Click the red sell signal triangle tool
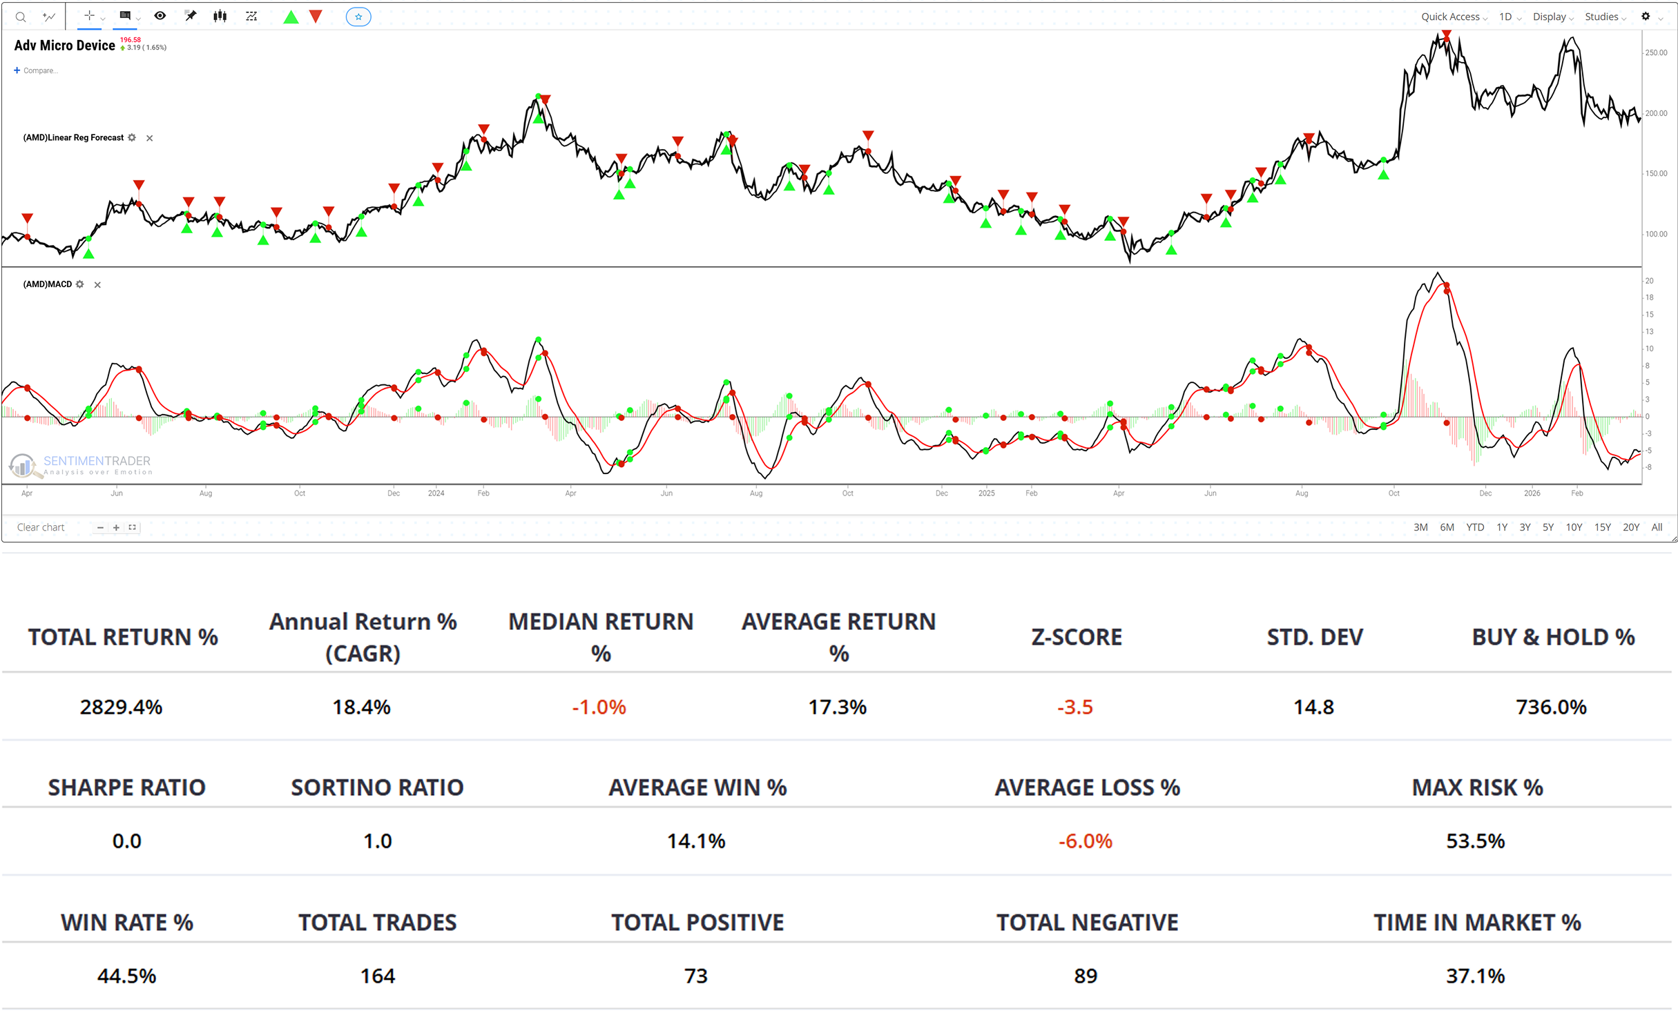 tap(316, 17)
